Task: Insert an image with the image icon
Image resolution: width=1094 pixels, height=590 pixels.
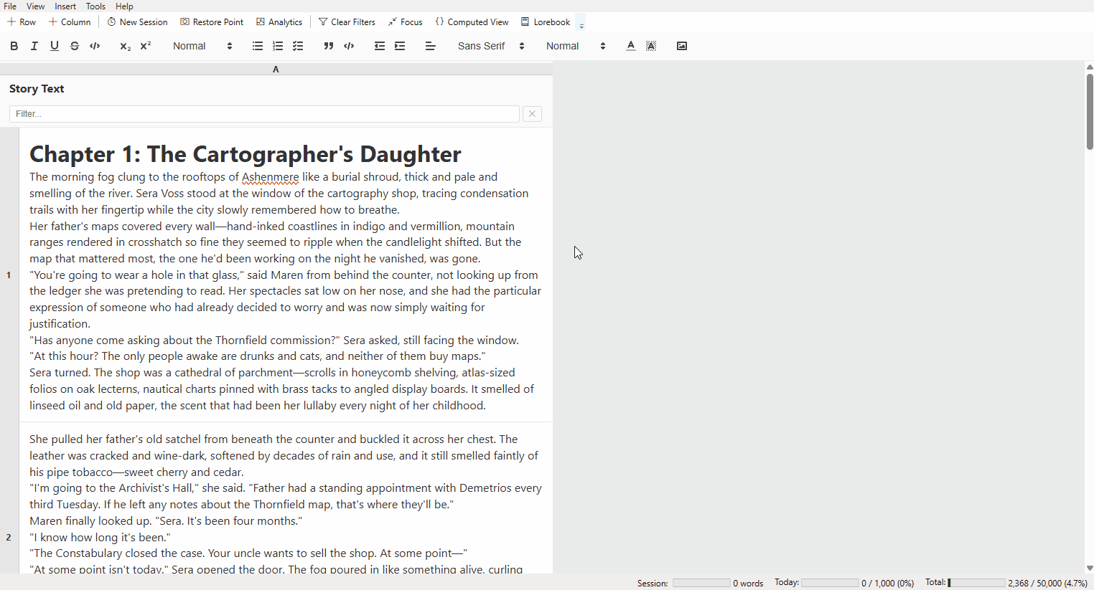Action: click(682, 46)
